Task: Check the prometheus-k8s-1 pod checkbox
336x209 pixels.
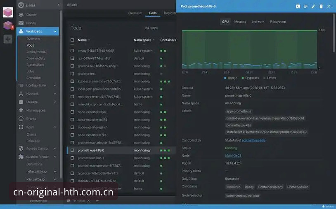Action: point(72,158)
